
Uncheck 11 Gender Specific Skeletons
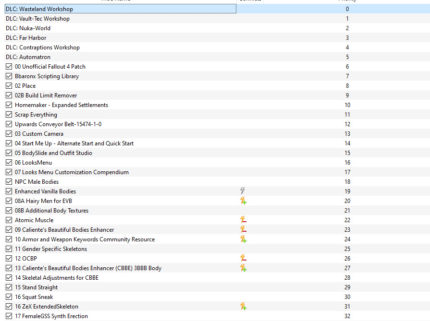(x=9, y=249)
